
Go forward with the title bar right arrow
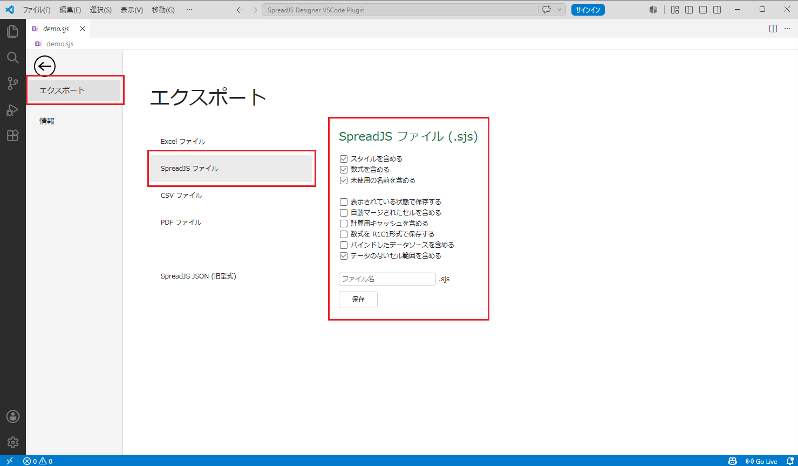pyautogui.click(x=254, y=10)
